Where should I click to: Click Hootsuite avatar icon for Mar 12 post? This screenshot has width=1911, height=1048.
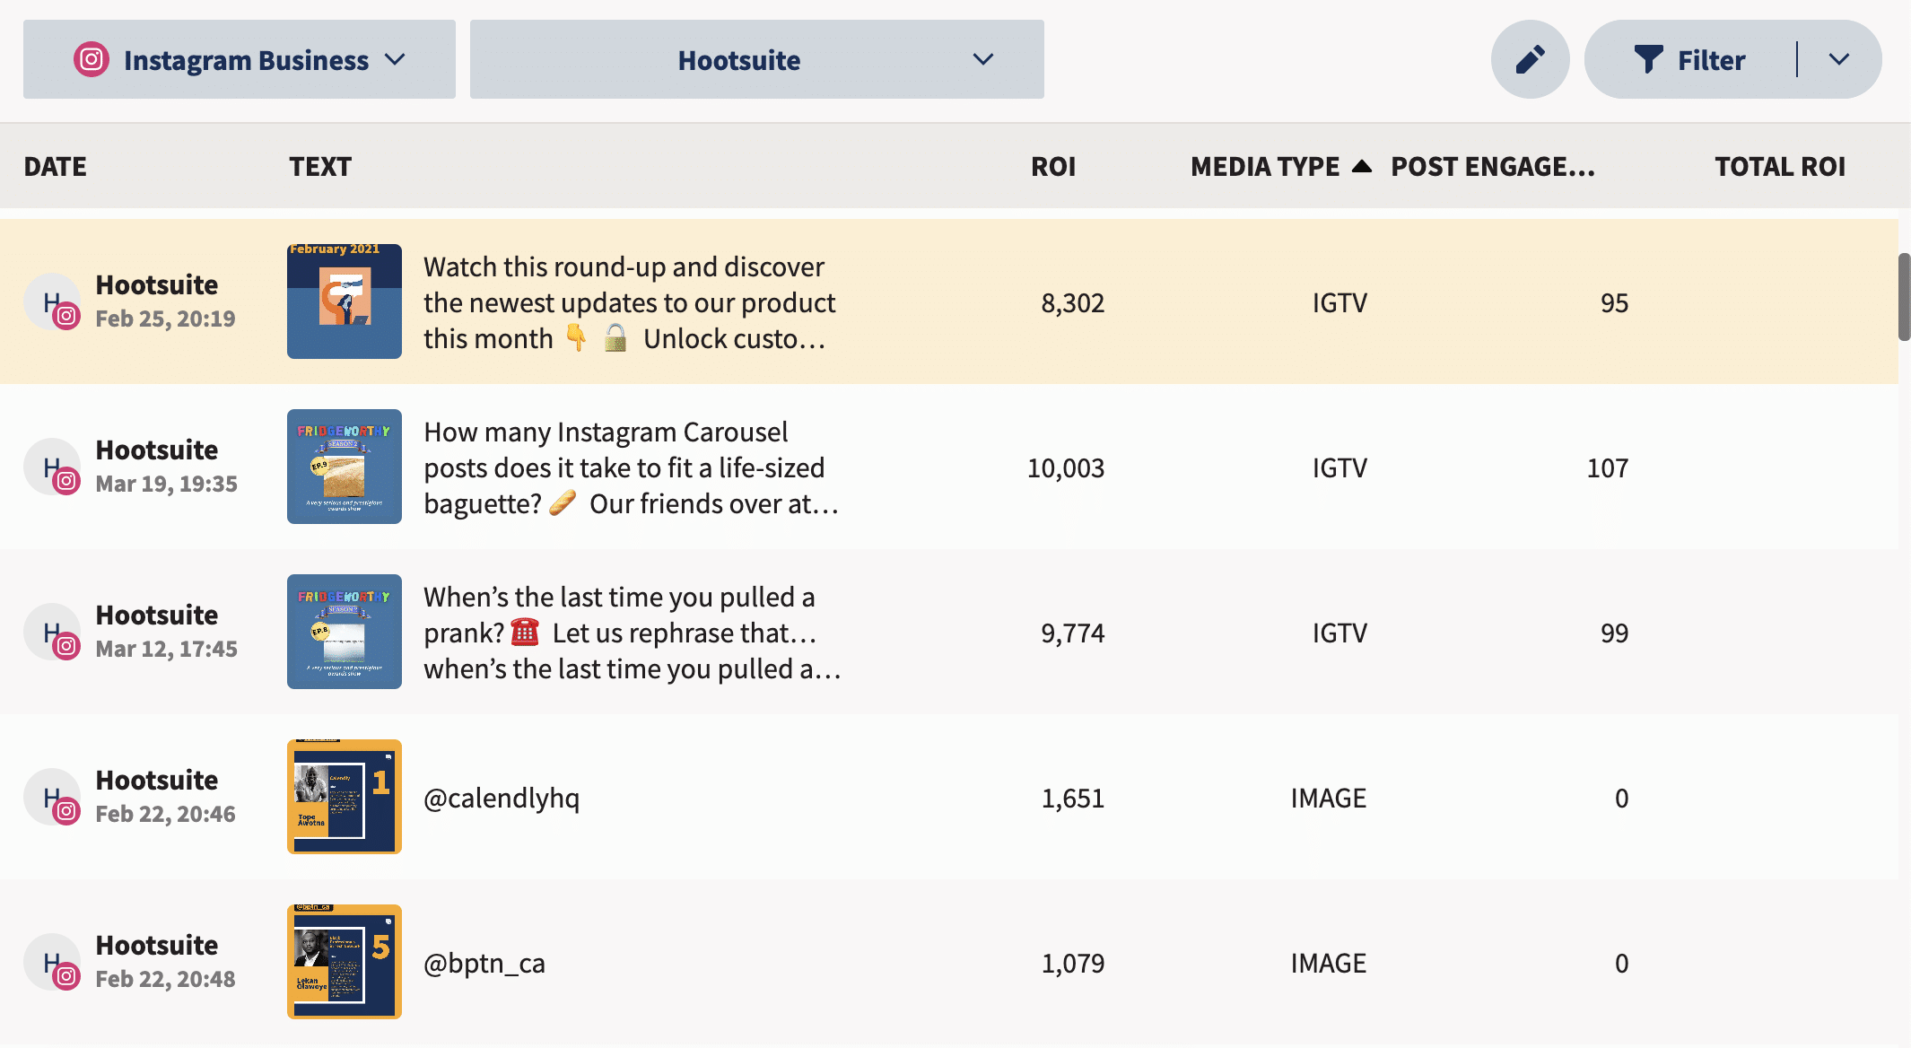coord(52,632)
